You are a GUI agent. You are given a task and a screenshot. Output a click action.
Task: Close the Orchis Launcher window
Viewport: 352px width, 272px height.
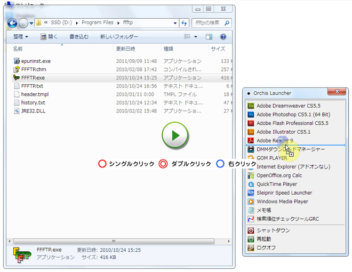(x=337, y=91)
